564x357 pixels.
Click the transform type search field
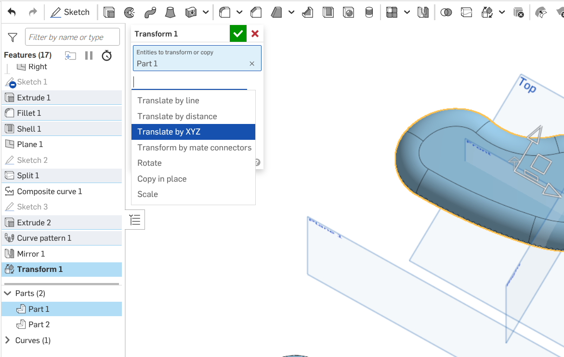point(190,82)
